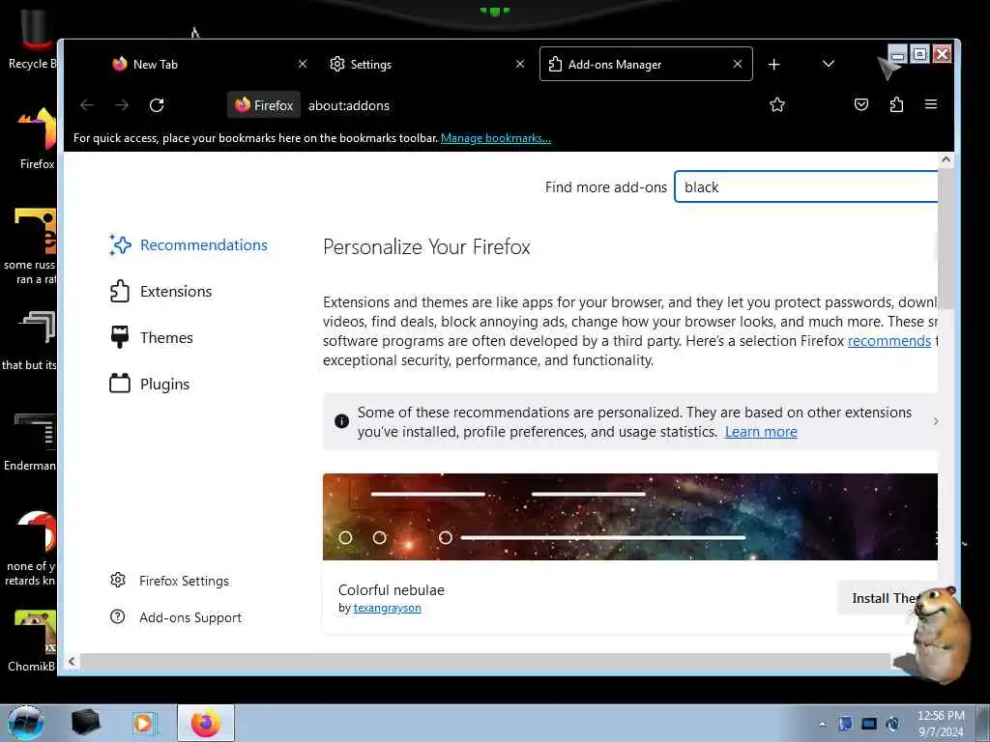Click the Themes paintbrush icon
The width and height of the screenshot is (990, 742).
(x=119, y=337)
